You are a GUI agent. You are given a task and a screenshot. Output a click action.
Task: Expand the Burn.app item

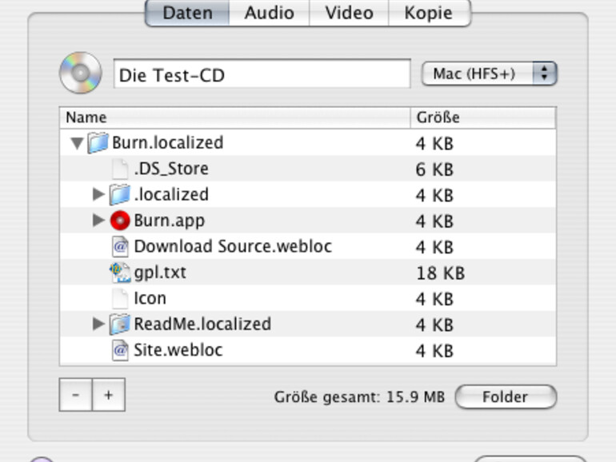pyautogui.click(x=98, y=221)
